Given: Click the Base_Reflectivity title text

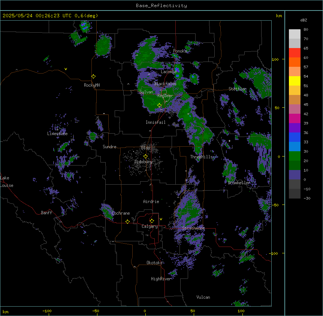Looking at the screenshot, I should (x=161, y=6).
